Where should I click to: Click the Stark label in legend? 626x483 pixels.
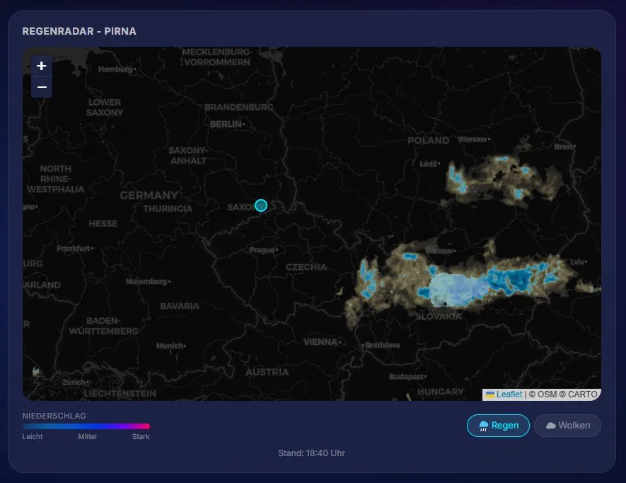141,437
